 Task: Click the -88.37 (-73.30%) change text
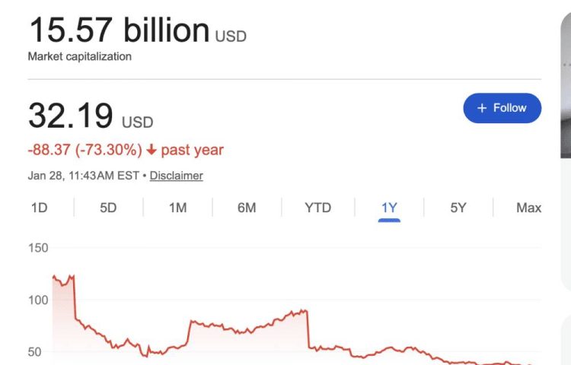[x=85, y=150]
